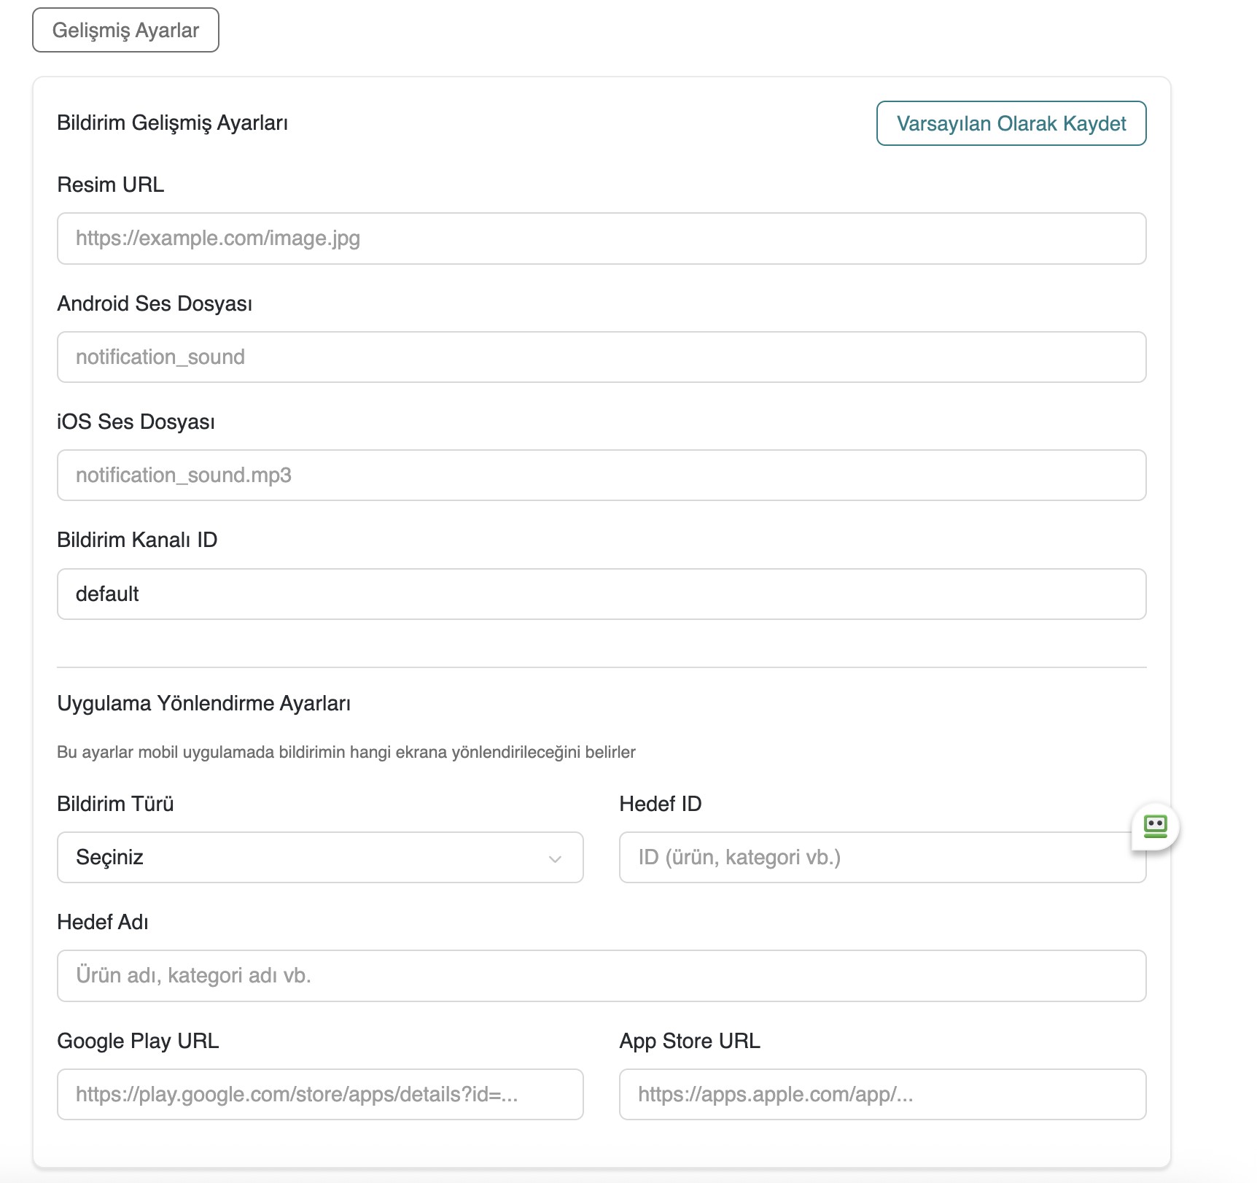1257x1183 pixels.
Task: Focus the Google Play URL input
Action: coord(319,1094)
